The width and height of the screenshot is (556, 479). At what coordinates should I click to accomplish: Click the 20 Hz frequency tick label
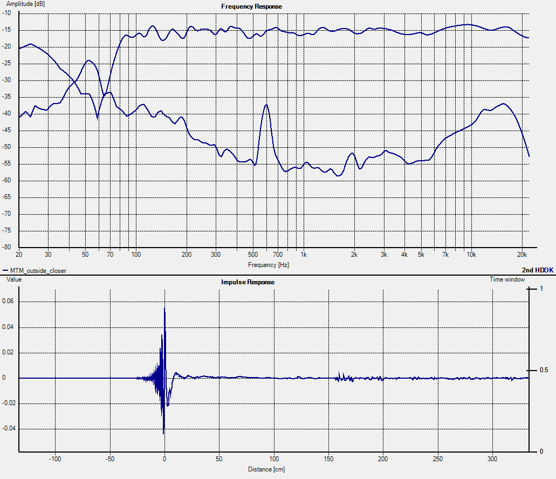[x=19, y=255]
